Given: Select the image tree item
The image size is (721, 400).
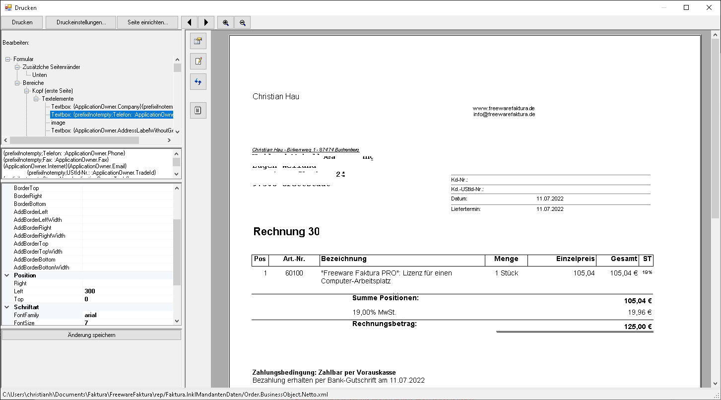Looking at the screenshot, I should point(58,123).
